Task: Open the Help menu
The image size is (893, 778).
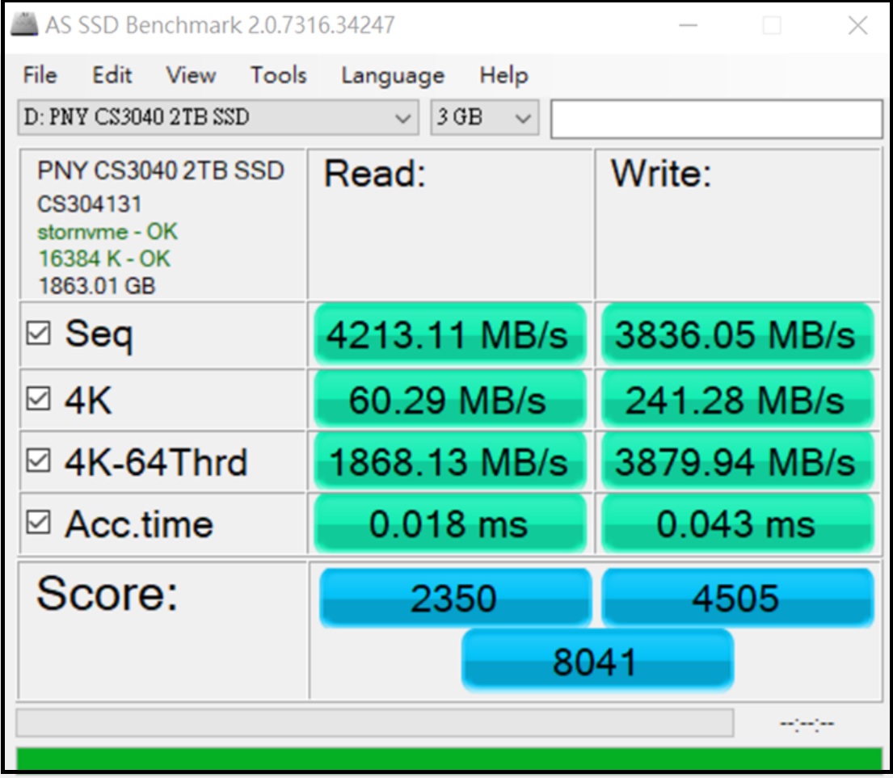Action: [x=503, y=75]
